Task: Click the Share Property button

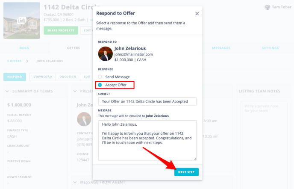Action: point(61,30)
